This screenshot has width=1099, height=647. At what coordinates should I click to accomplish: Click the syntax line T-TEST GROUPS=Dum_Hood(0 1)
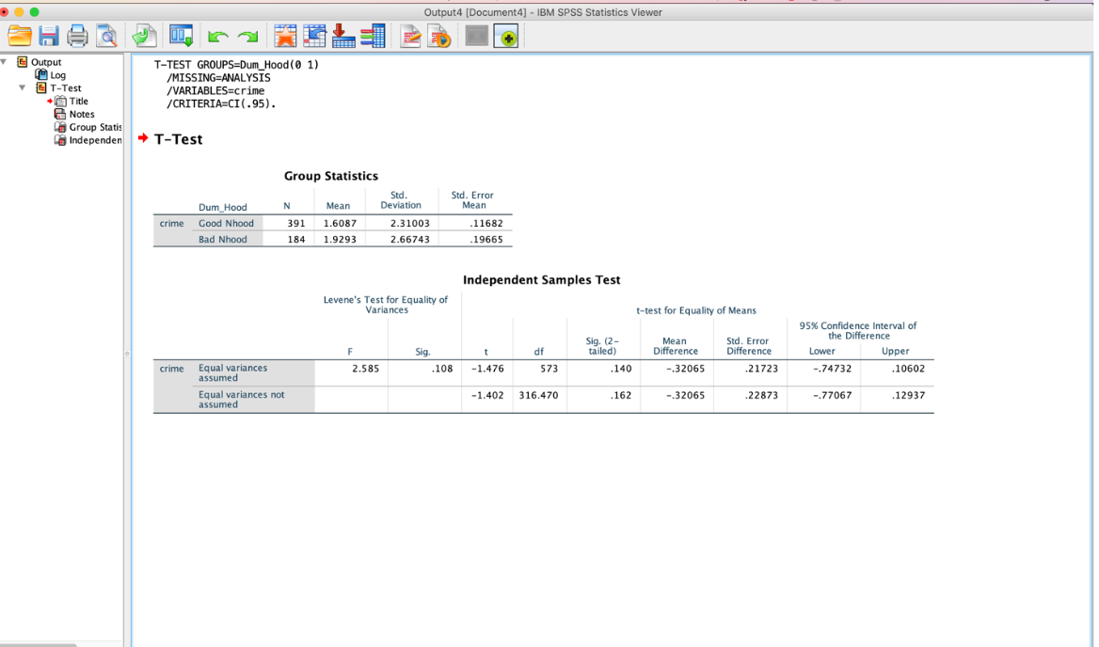(236, 65)
